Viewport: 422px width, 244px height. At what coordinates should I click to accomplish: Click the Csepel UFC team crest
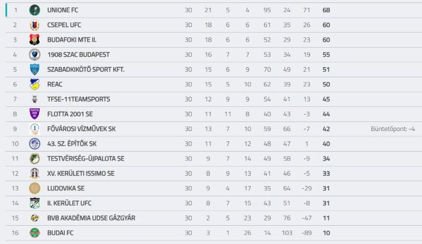click(34, 25)
